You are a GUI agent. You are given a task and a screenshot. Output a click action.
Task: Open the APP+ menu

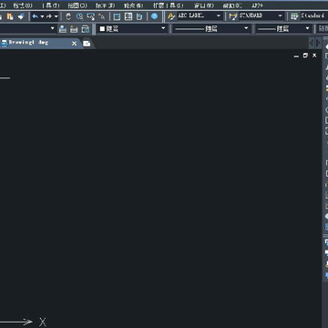point(258,5)
